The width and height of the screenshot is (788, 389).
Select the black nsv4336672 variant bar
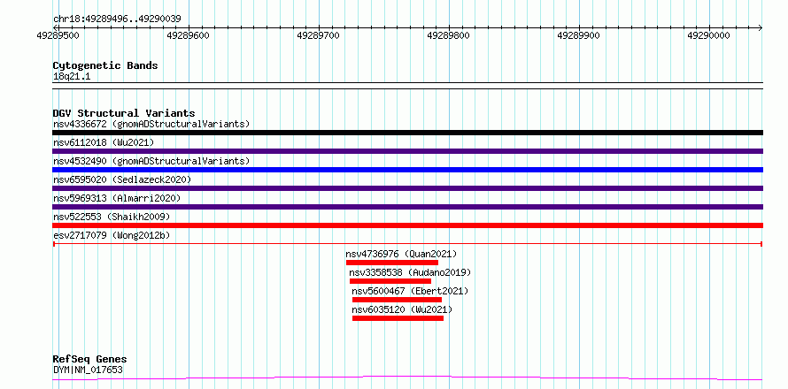[407, 133]
